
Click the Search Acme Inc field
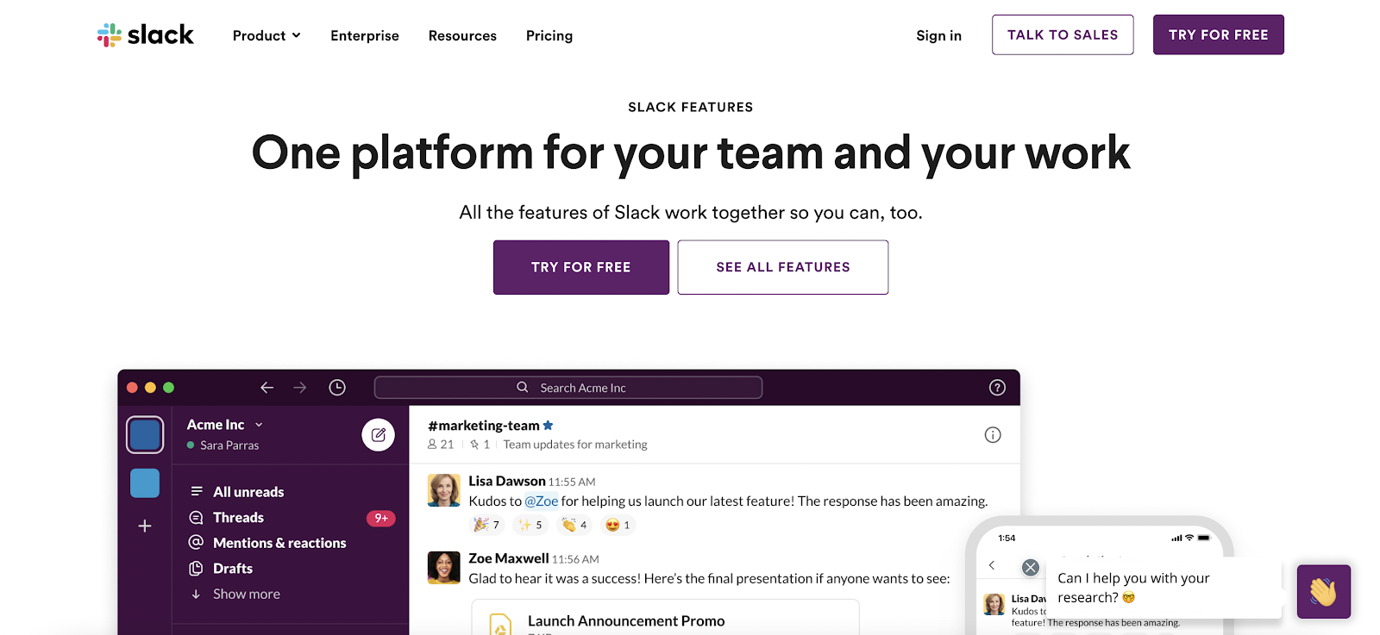(x=568, y=388)
